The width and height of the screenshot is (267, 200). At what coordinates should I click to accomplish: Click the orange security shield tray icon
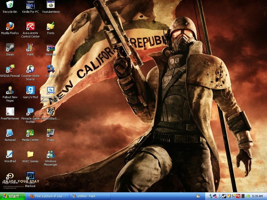point(229,196)
